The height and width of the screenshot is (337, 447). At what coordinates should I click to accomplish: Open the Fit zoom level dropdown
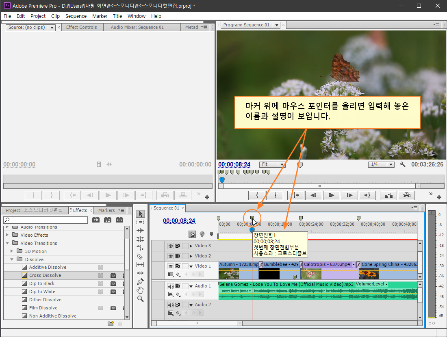pyautogui.click(x=272, y=164)
